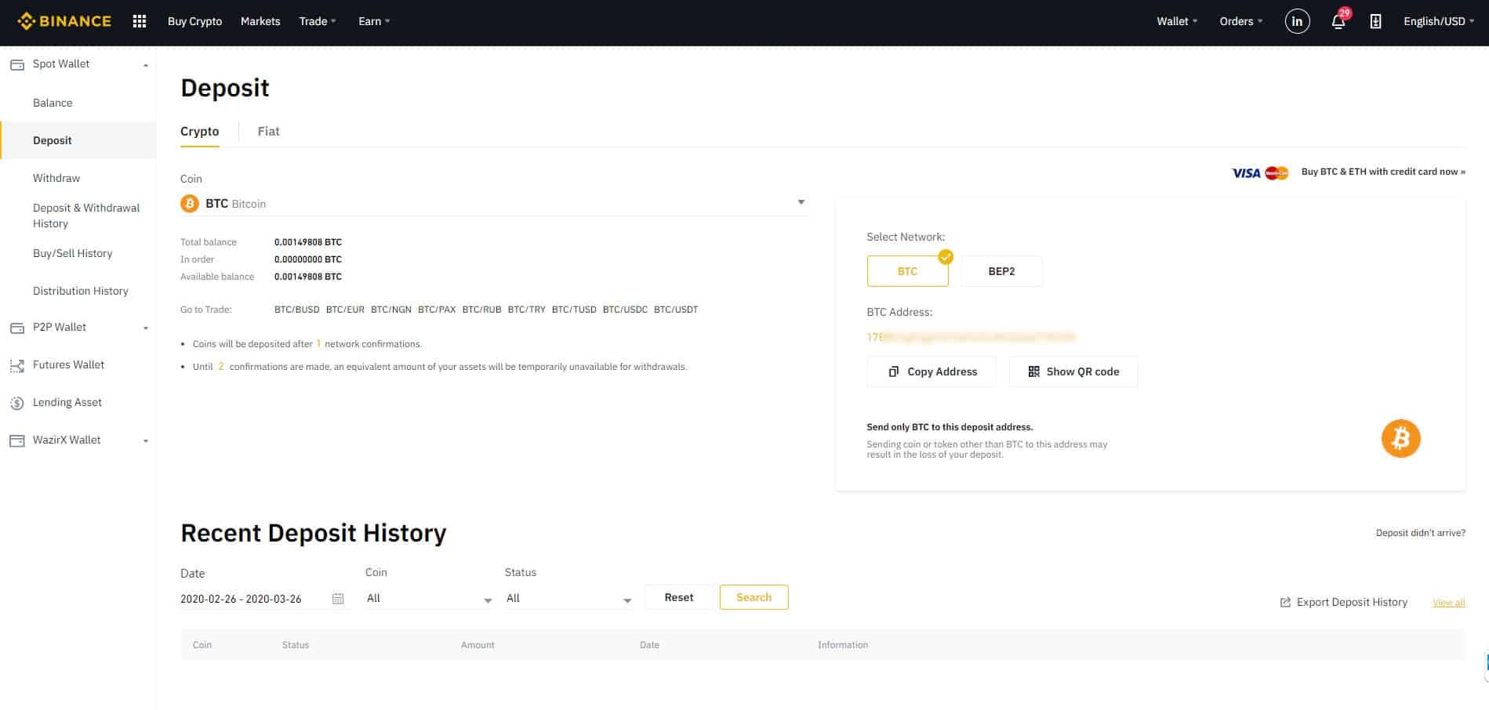
Task: Click the blurred BTC deposit address
Action: point(971,338)
